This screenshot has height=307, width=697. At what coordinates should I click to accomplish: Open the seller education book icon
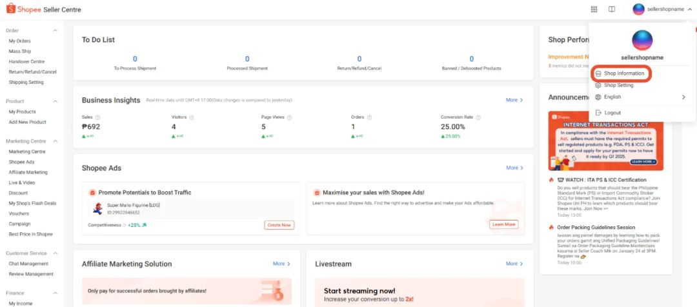click(612, 9)
